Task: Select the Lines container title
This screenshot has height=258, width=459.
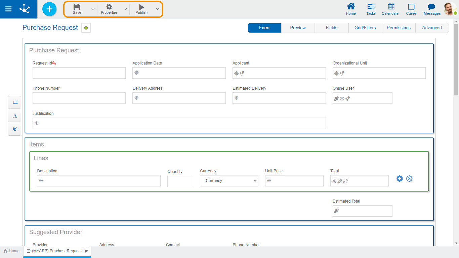Action: [x=41, y=158]
